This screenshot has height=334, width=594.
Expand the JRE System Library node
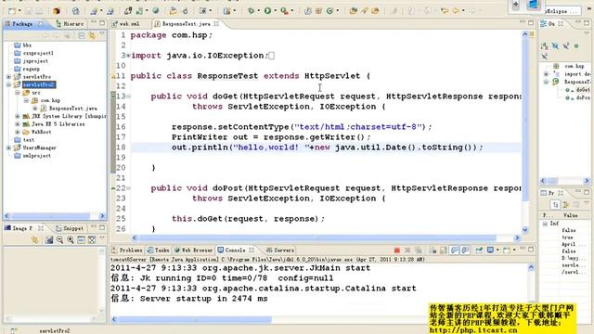coord(18,116)
